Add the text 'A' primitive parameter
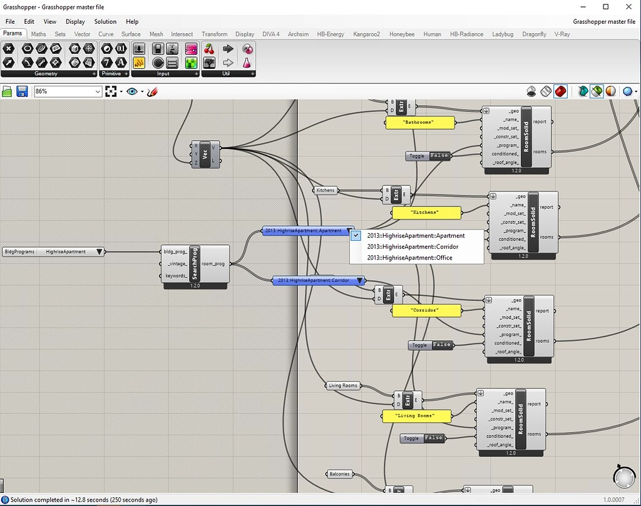This screenshot has height=506, width=641. 121,63
